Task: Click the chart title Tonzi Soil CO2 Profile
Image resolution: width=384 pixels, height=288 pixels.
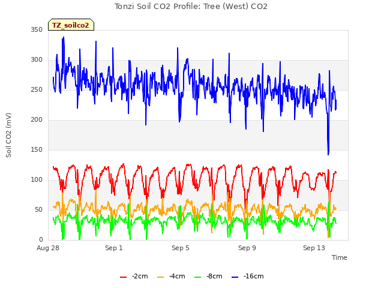Action: point(191,7)
